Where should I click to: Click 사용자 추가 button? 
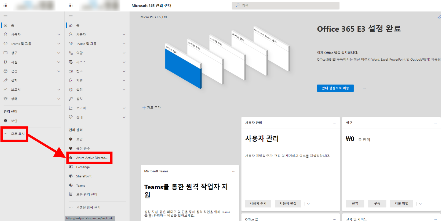(258, 204)
